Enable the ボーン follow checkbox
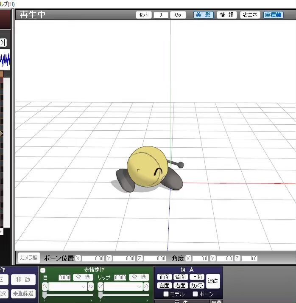Image resolution: width=296 pixels, height=303 pixels. pos(195,294)
